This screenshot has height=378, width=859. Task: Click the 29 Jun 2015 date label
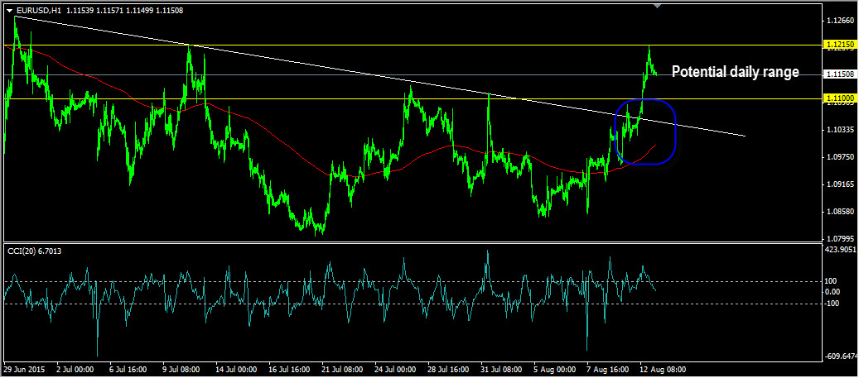[25, 369]
